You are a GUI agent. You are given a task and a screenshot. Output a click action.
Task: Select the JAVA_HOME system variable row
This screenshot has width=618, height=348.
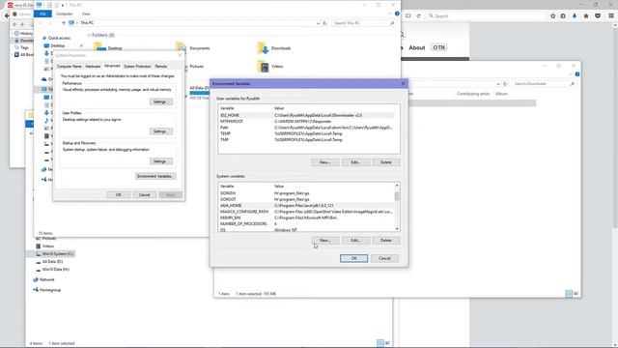click(x=306, y=206)
